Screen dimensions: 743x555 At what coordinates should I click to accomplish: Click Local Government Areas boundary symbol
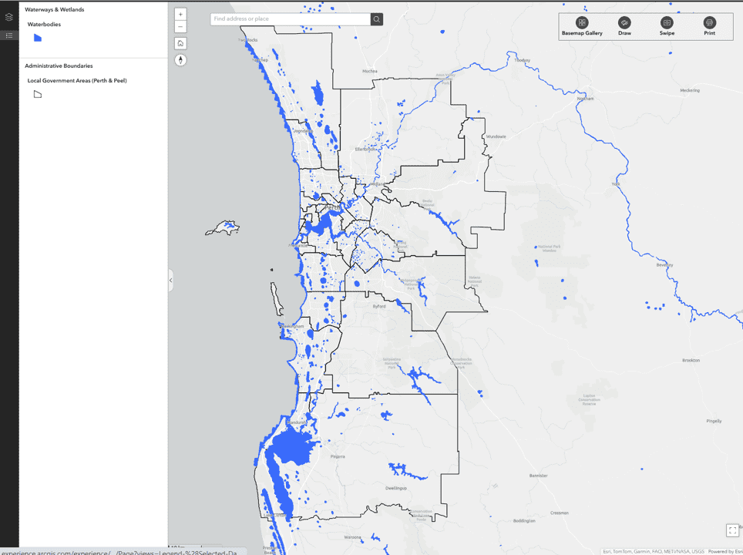click(37, 94)
